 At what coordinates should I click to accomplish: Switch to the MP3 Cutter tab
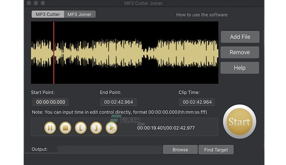coord(48,14)
